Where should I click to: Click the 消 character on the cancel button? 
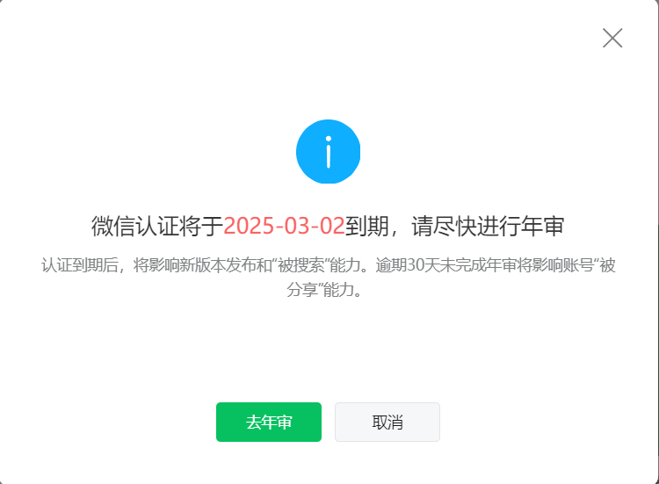(395, 423)
